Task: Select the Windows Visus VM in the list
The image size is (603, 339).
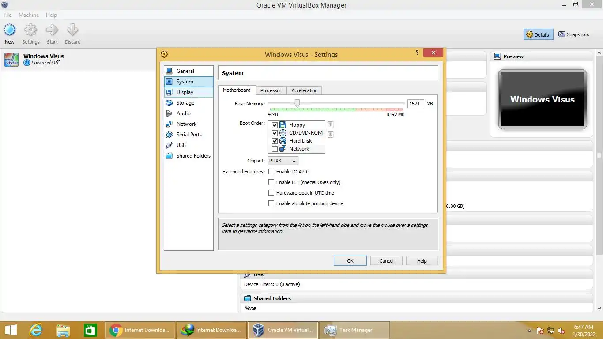Action: (118, 60)
